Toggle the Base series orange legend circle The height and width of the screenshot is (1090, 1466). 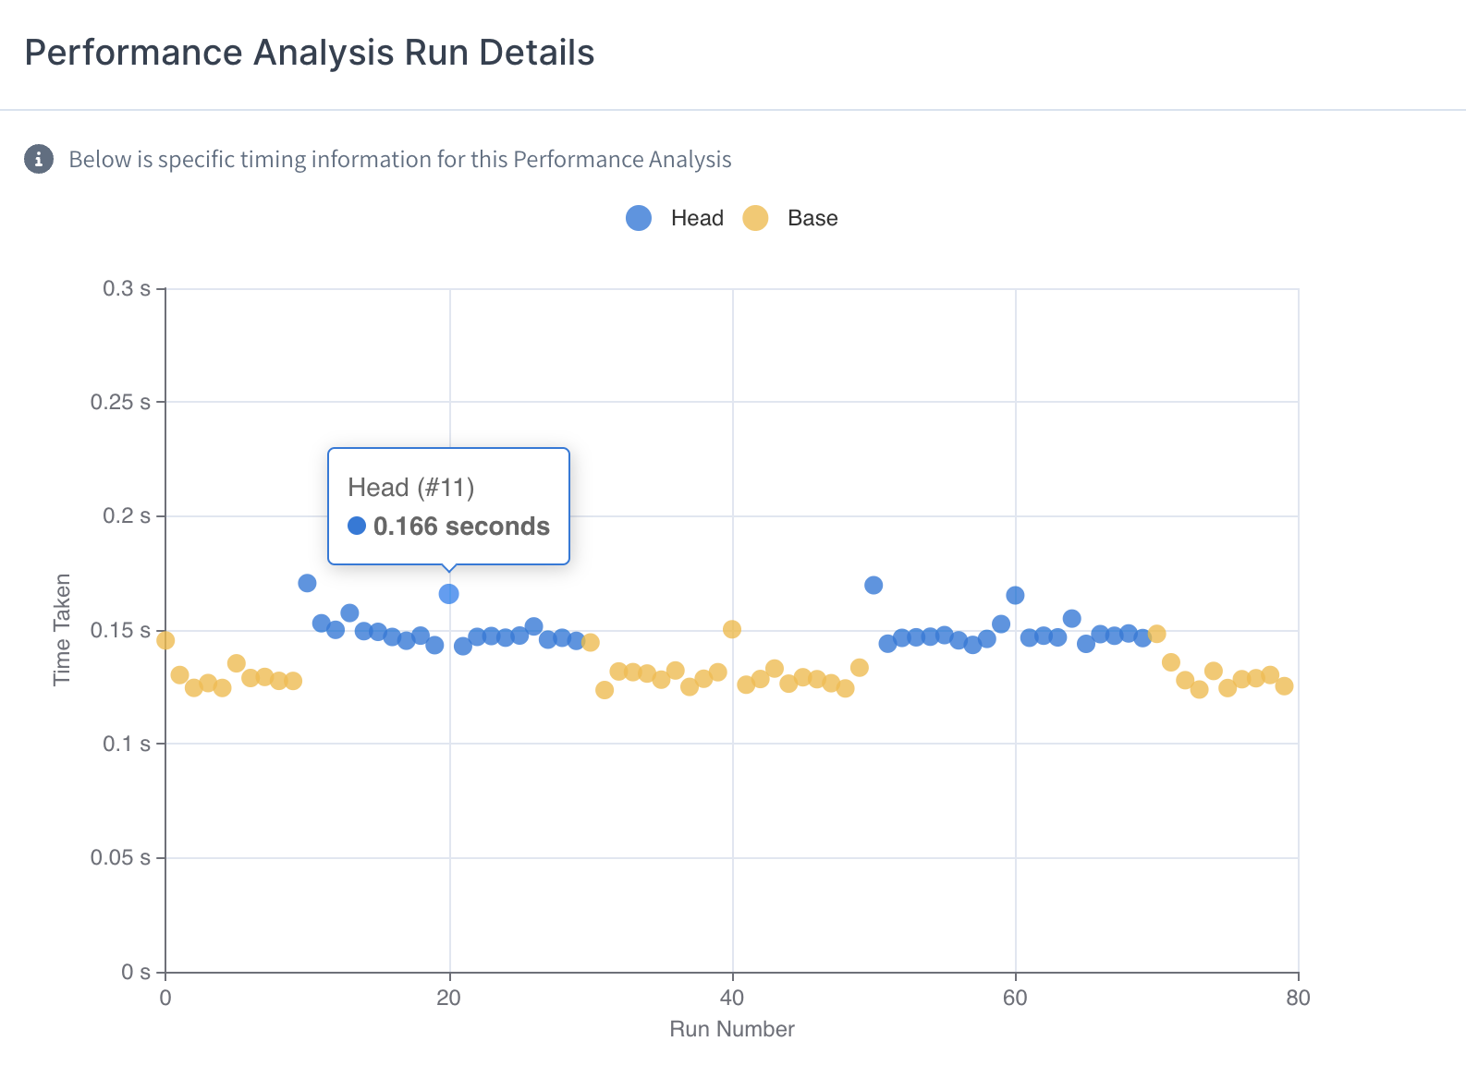point(755,218)
